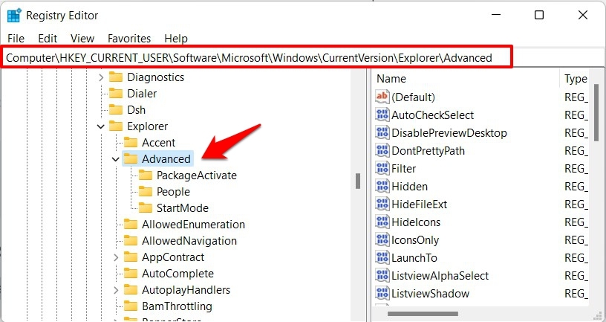Click the Dialer folder icon
This screenshot has height=322, width=606.
pyautogui.click(x=116, y=93)
